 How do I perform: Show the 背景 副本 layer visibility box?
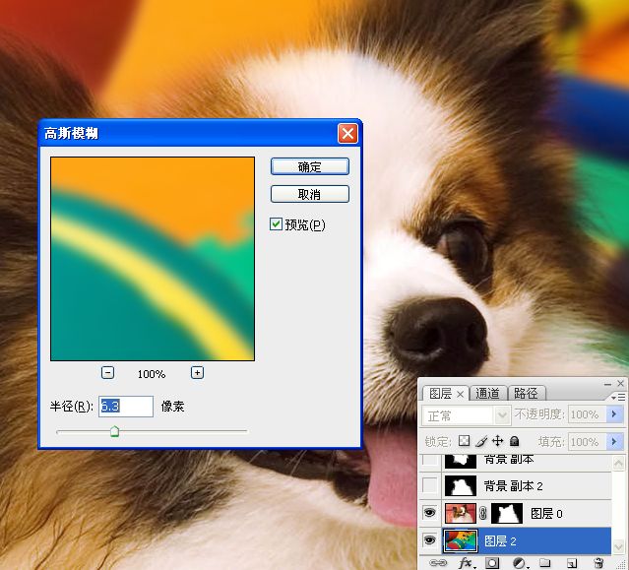pos(430,460)
